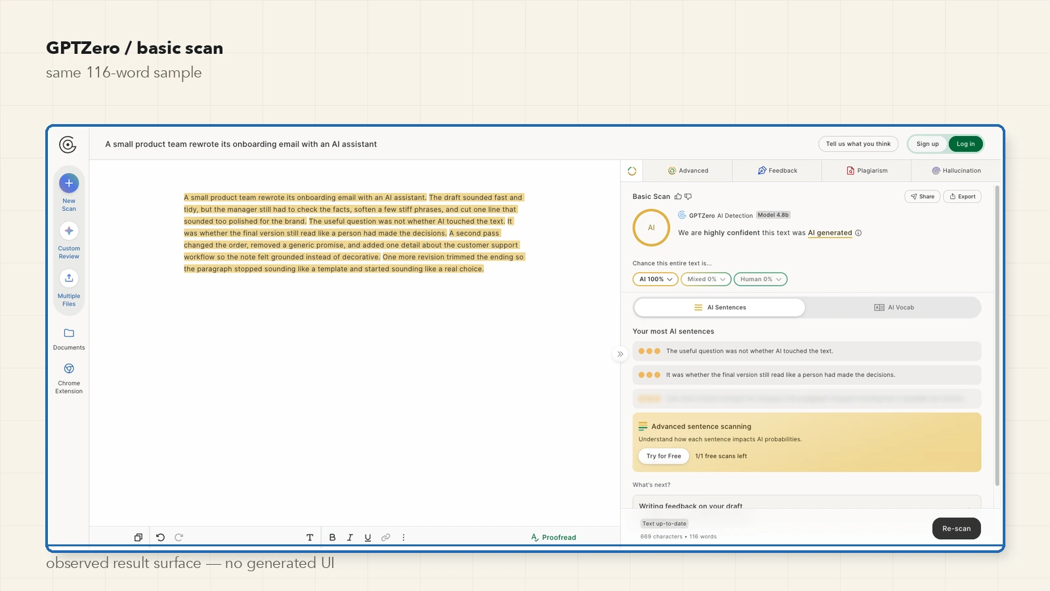Click Tell us what you think
The height and width of the screenshot is (591, 1050).
858,144
